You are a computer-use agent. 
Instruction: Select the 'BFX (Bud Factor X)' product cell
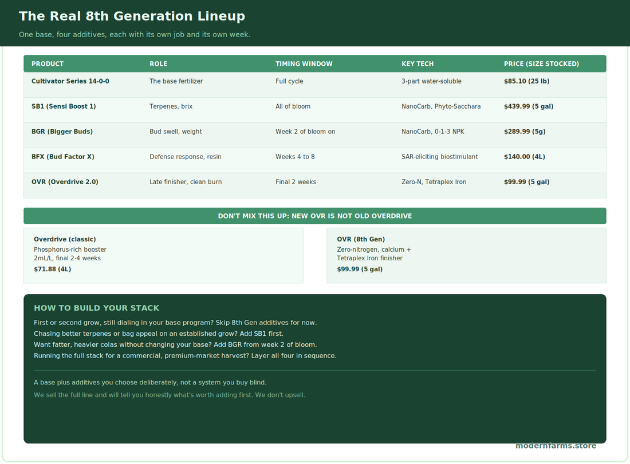[62, 157]
